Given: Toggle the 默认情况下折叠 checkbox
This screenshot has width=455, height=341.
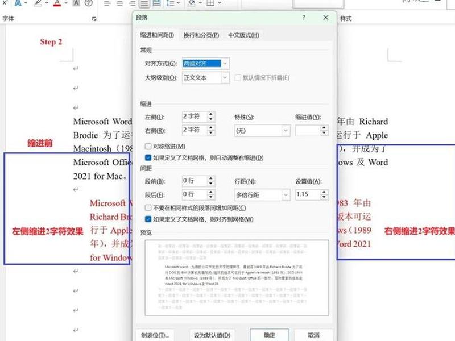Looking at the screenshot, I should point(238,78).
